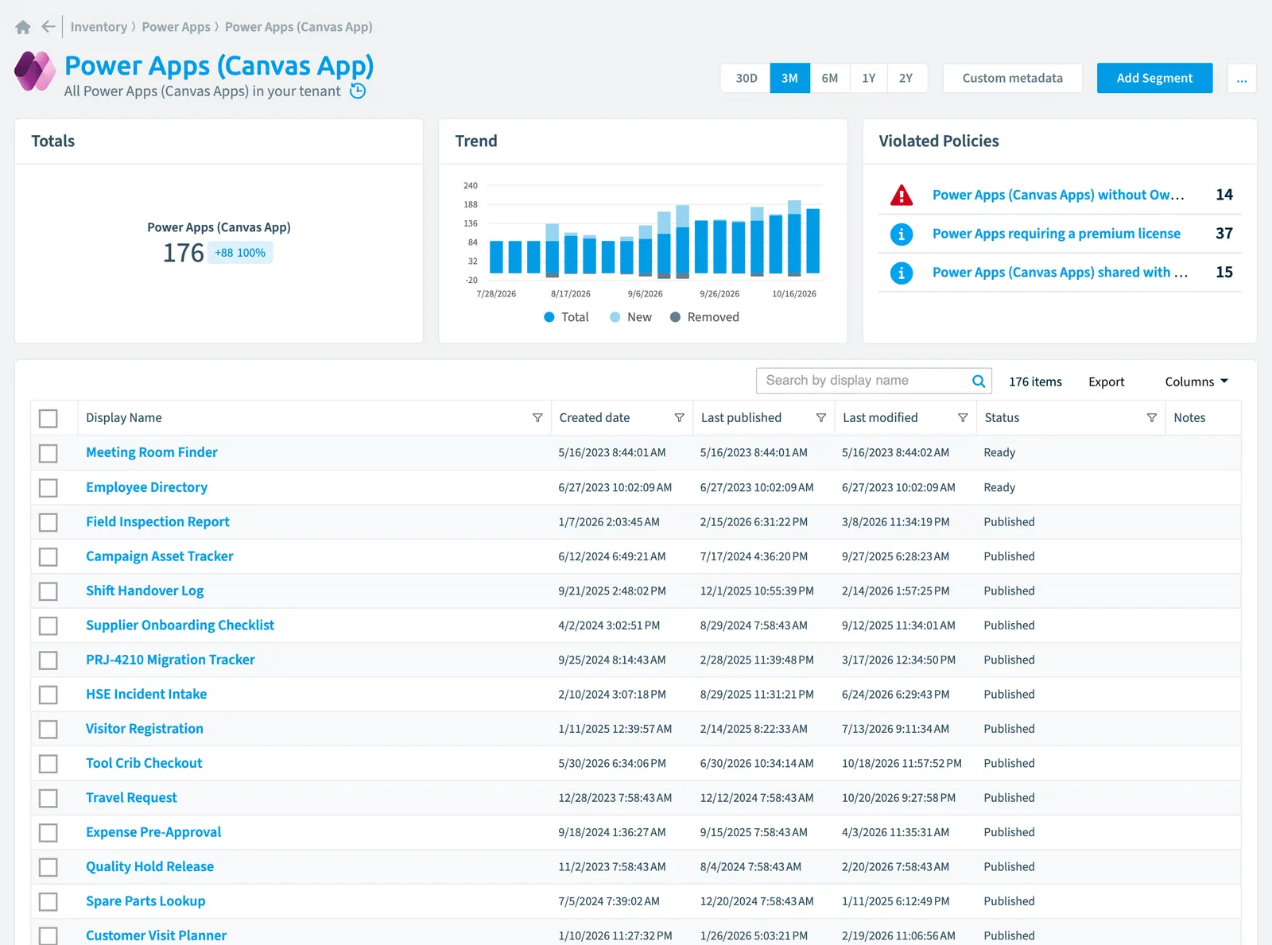Click the search magnifier icon
The height and width of the screenshot is (945, 1272).
(979, 381)
